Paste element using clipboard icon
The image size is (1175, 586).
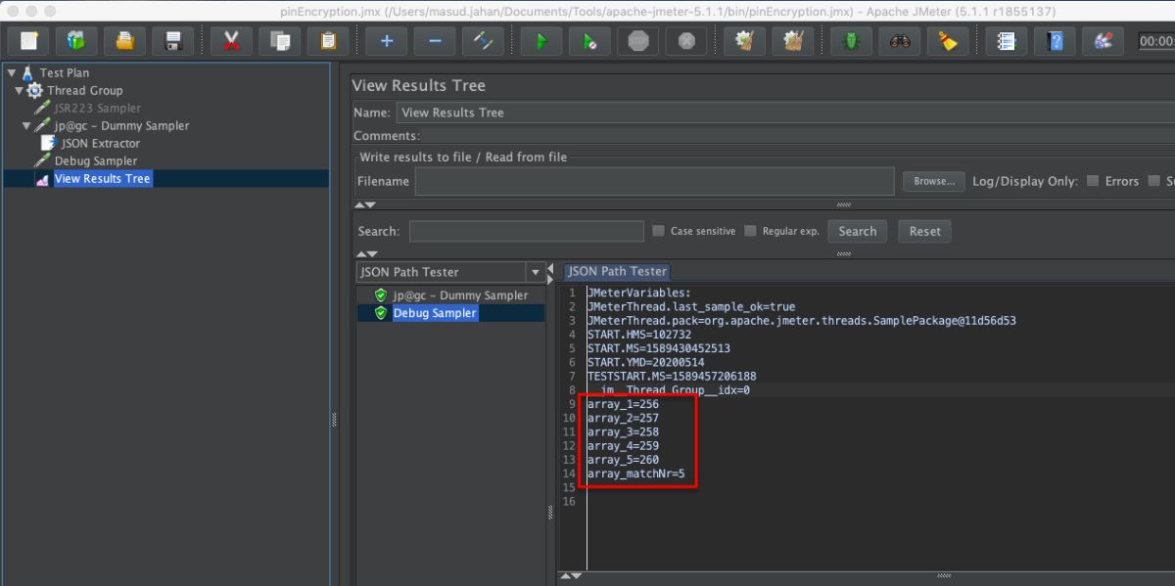[328, 41]
